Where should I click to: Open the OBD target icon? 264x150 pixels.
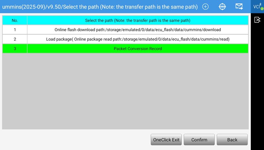(222, 7)
